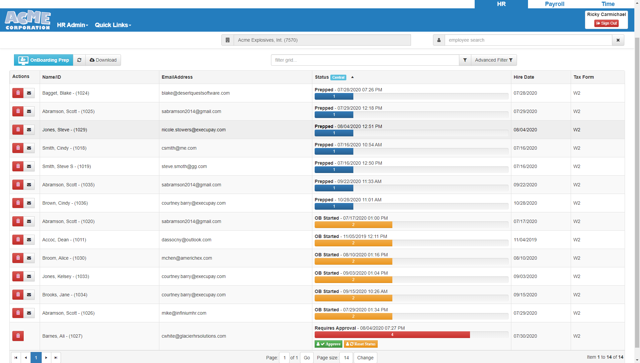The height and width of the screenshot is (363, 640).
Task: Refresh the OnBoarding Prep grid
Action: pos(79,60)
